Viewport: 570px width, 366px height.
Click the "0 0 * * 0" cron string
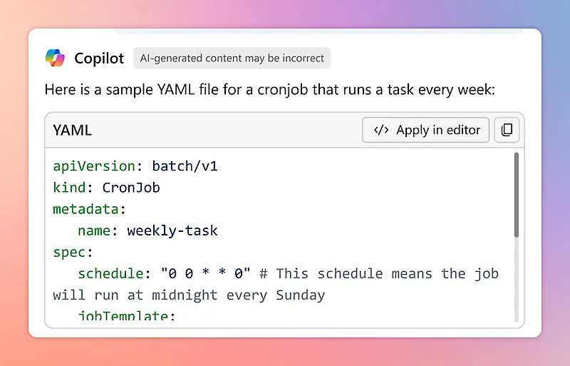[206, 273]
